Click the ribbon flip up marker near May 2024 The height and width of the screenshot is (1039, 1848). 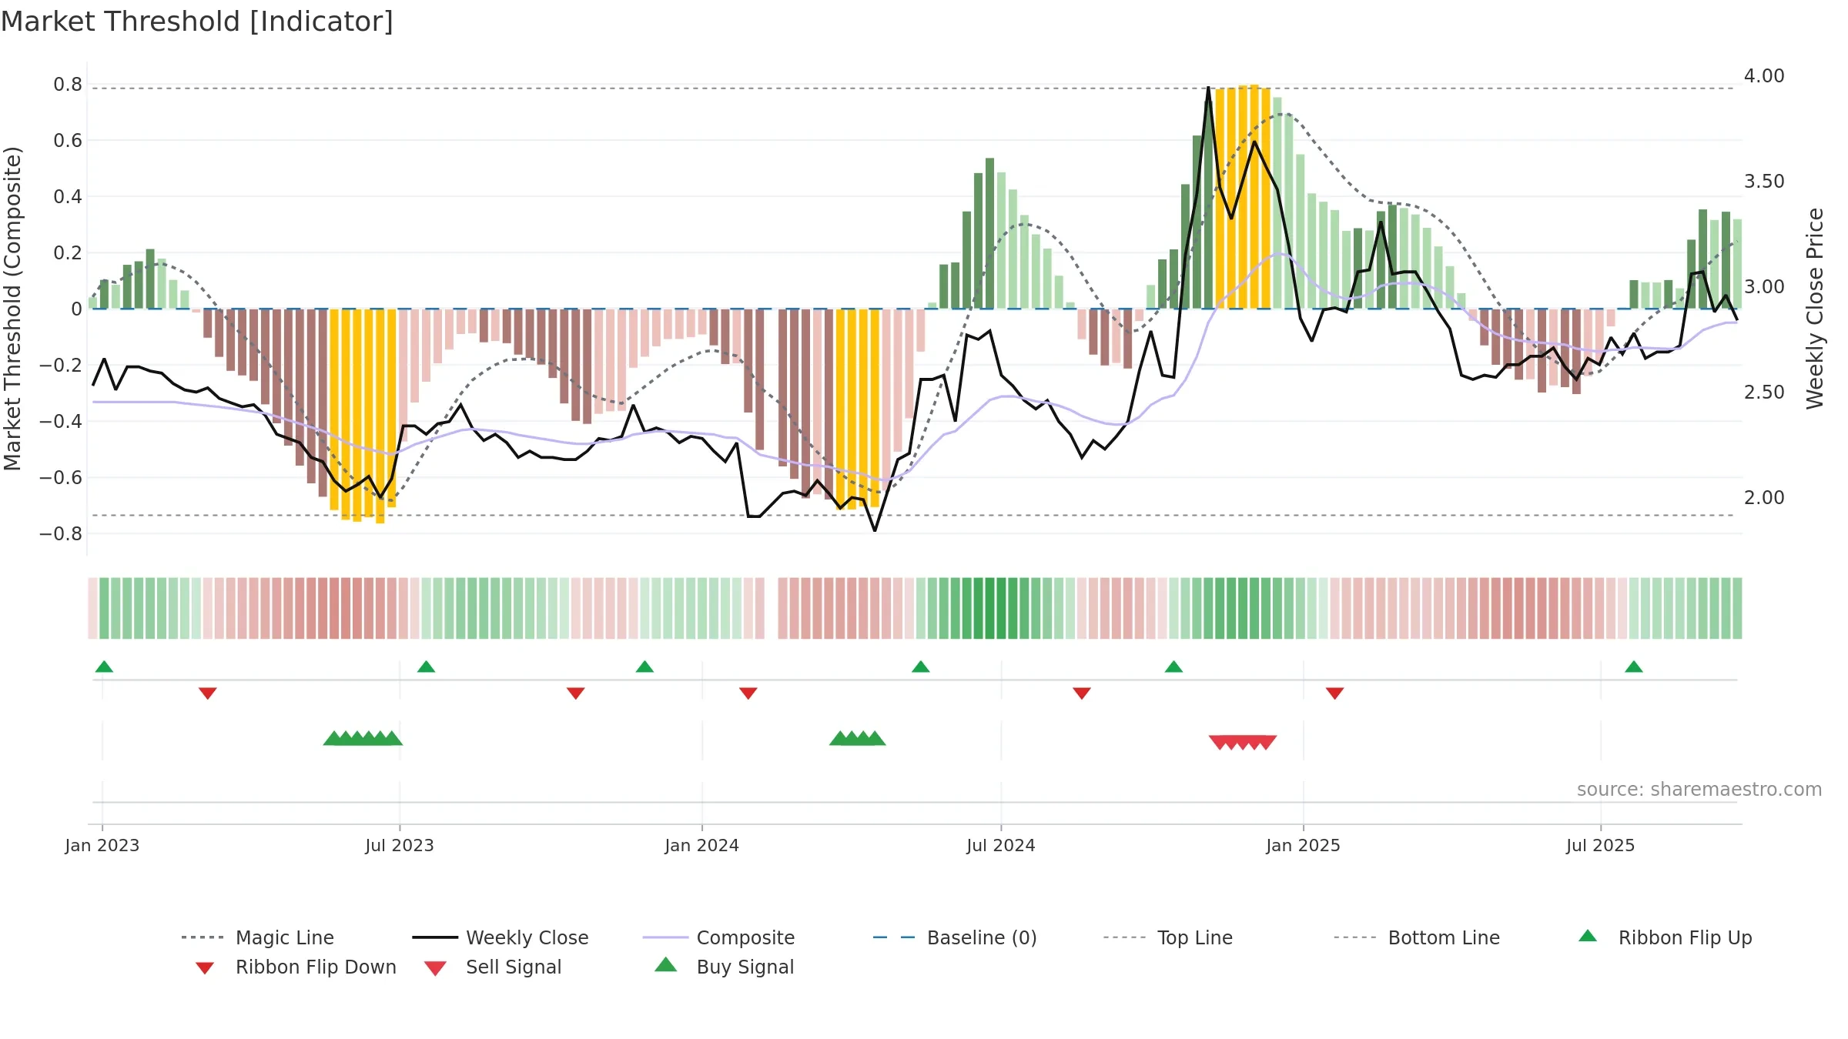[x=920, y=666]
